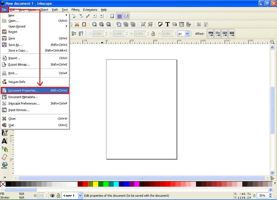Increase the zoom percentage stepper
This screenshot has width=277, height=200.
point(270,194)
